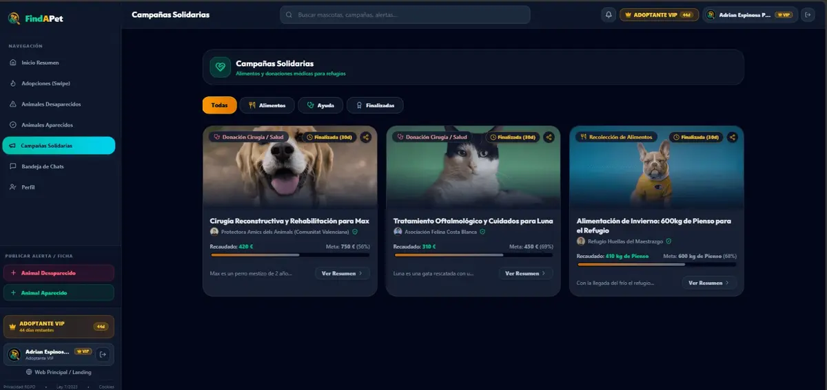This screenshot has height=390, width=827.
Task: Click the heart icon beside the Campañas Solidarias heading
Action: click(x=220, y=67)
